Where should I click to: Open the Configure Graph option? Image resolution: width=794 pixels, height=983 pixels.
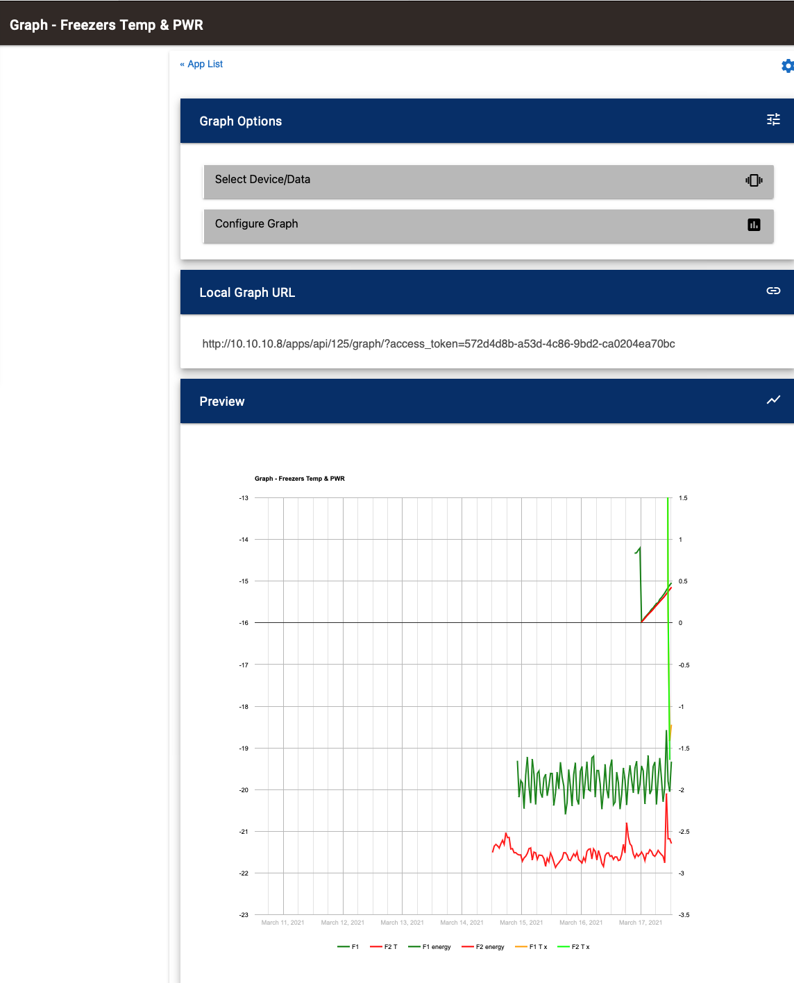(x=256, y=224)
